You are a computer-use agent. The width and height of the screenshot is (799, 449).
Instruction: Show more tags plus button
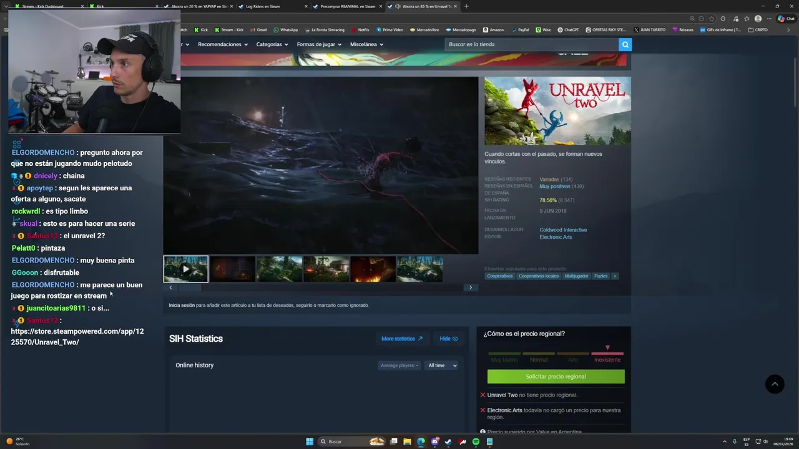point(615,276)
